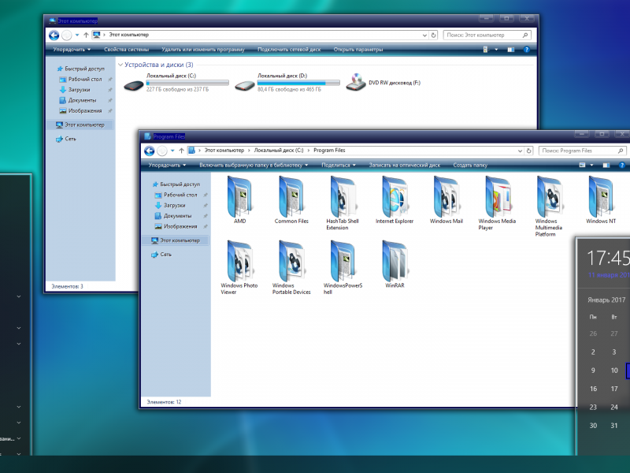630x473 pixels.
Task: Go up one level from Program Files
Action: (x=181, y=151)
